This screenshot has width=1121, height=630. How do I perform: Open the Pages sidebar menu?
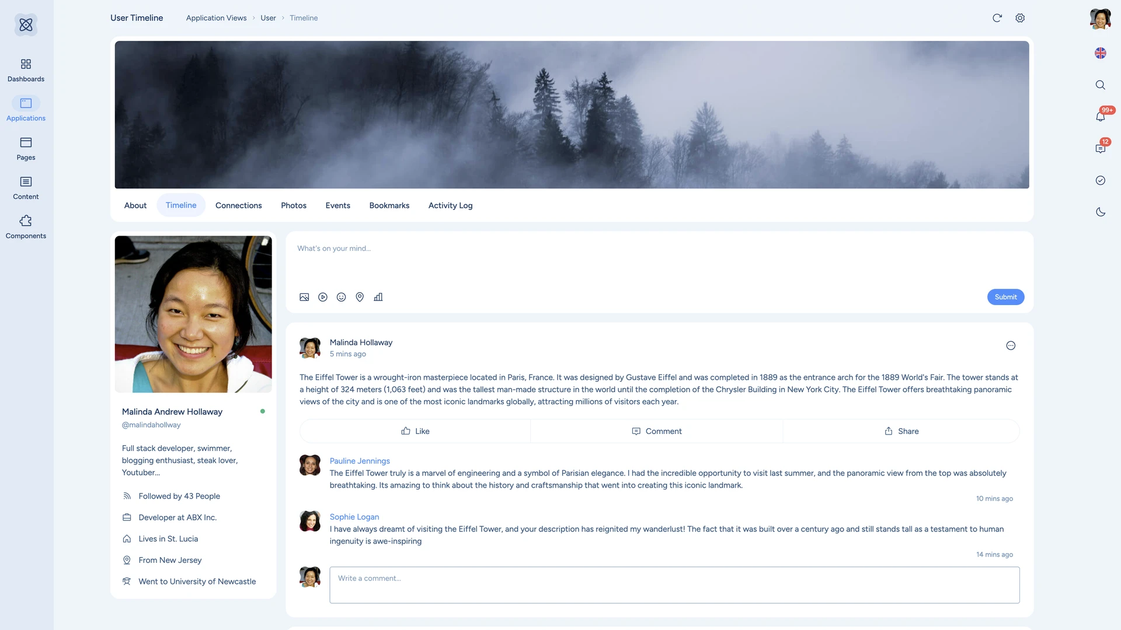tap(26, 148)
